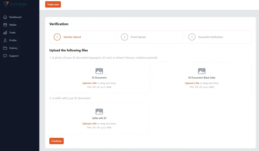Open History via the folder icon
Screen dimensions: 259x151
tap(5, 48)
